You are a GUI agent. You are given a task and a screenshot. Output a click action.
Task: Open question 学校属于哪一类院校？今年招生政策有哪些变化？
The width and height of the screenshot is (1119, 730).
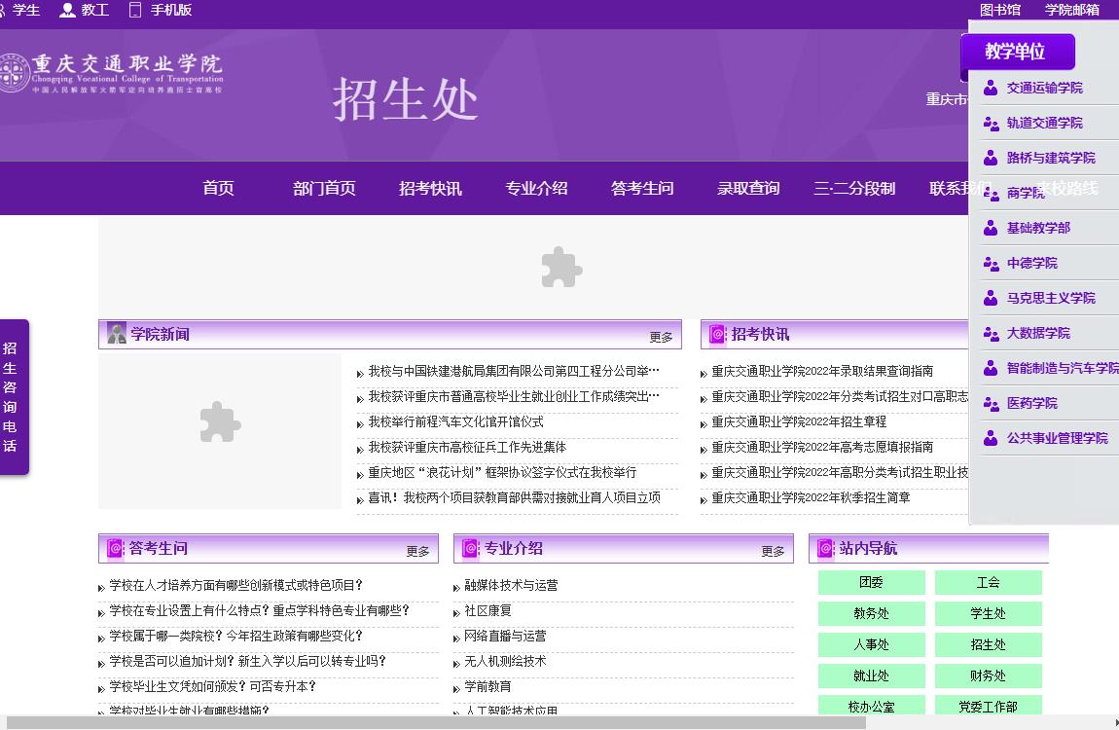pos(236,636)
